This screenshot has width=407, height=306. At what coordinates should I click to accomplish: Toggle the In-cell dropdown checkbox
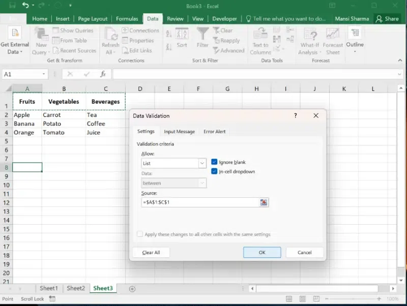[x=214, y=171]
